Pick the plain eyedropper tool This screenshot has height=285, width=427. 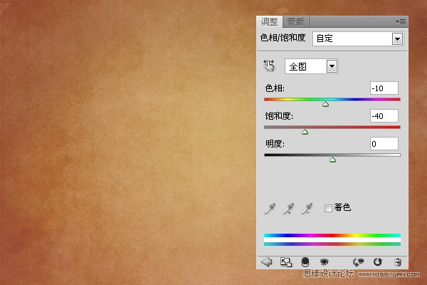click(269, 208)
